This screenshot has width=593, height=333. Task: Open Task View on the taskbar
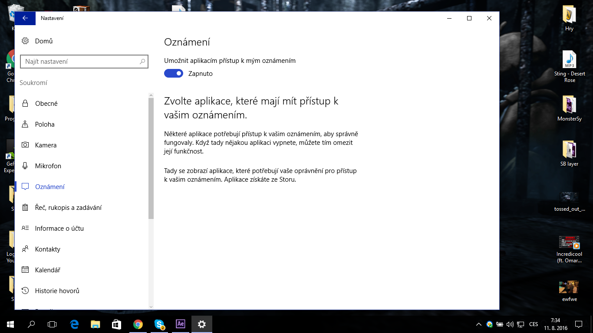tap(52, 324)
